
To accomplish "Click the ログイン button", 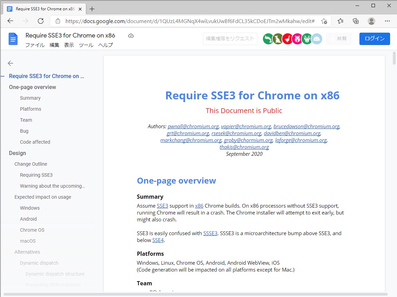I will point(375,39).
